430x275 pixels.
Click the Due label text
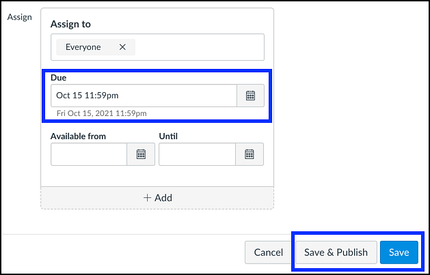(x=58, y=78)
